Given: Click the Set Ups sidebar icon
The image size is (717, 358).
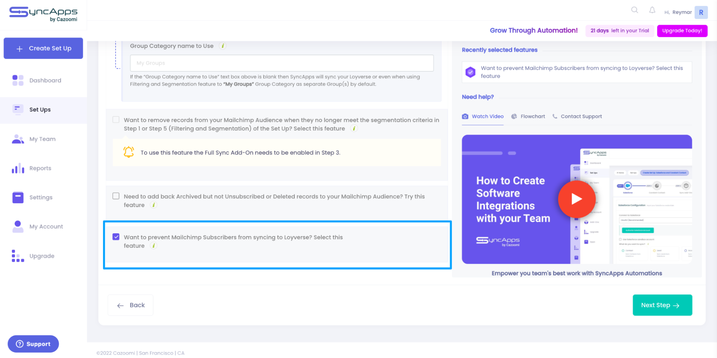Looking at the screenshot, I should [x=18, y=109].
